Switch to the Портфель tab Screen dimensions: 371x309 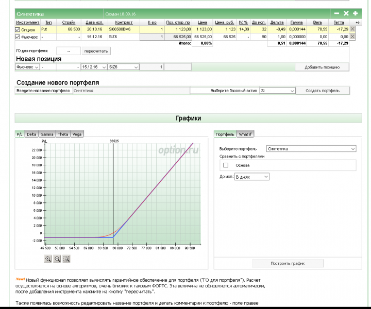click(x=225, y=134)
